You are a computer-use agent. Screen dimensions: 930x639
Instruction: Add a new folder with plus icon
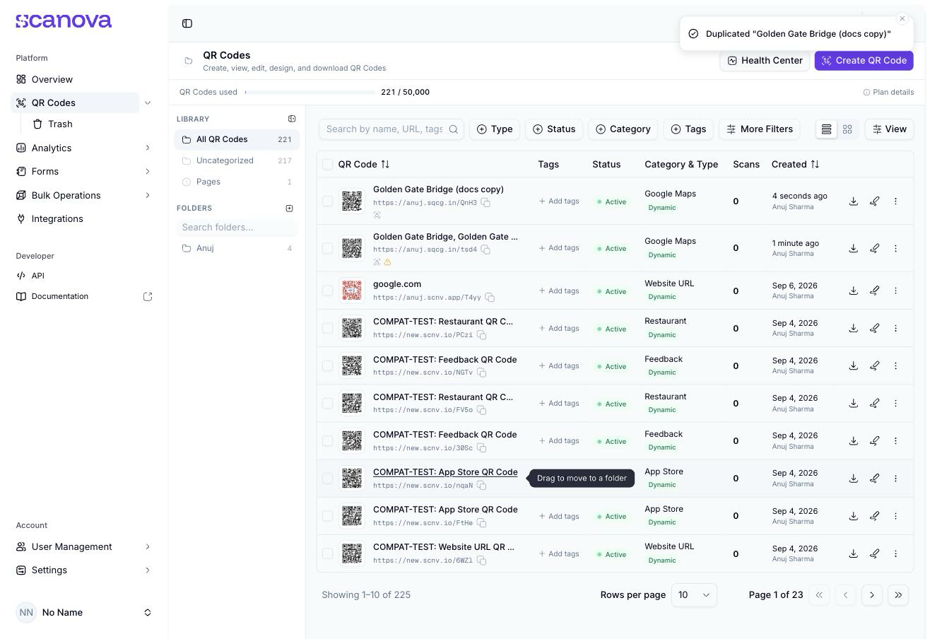pos(289,209)
